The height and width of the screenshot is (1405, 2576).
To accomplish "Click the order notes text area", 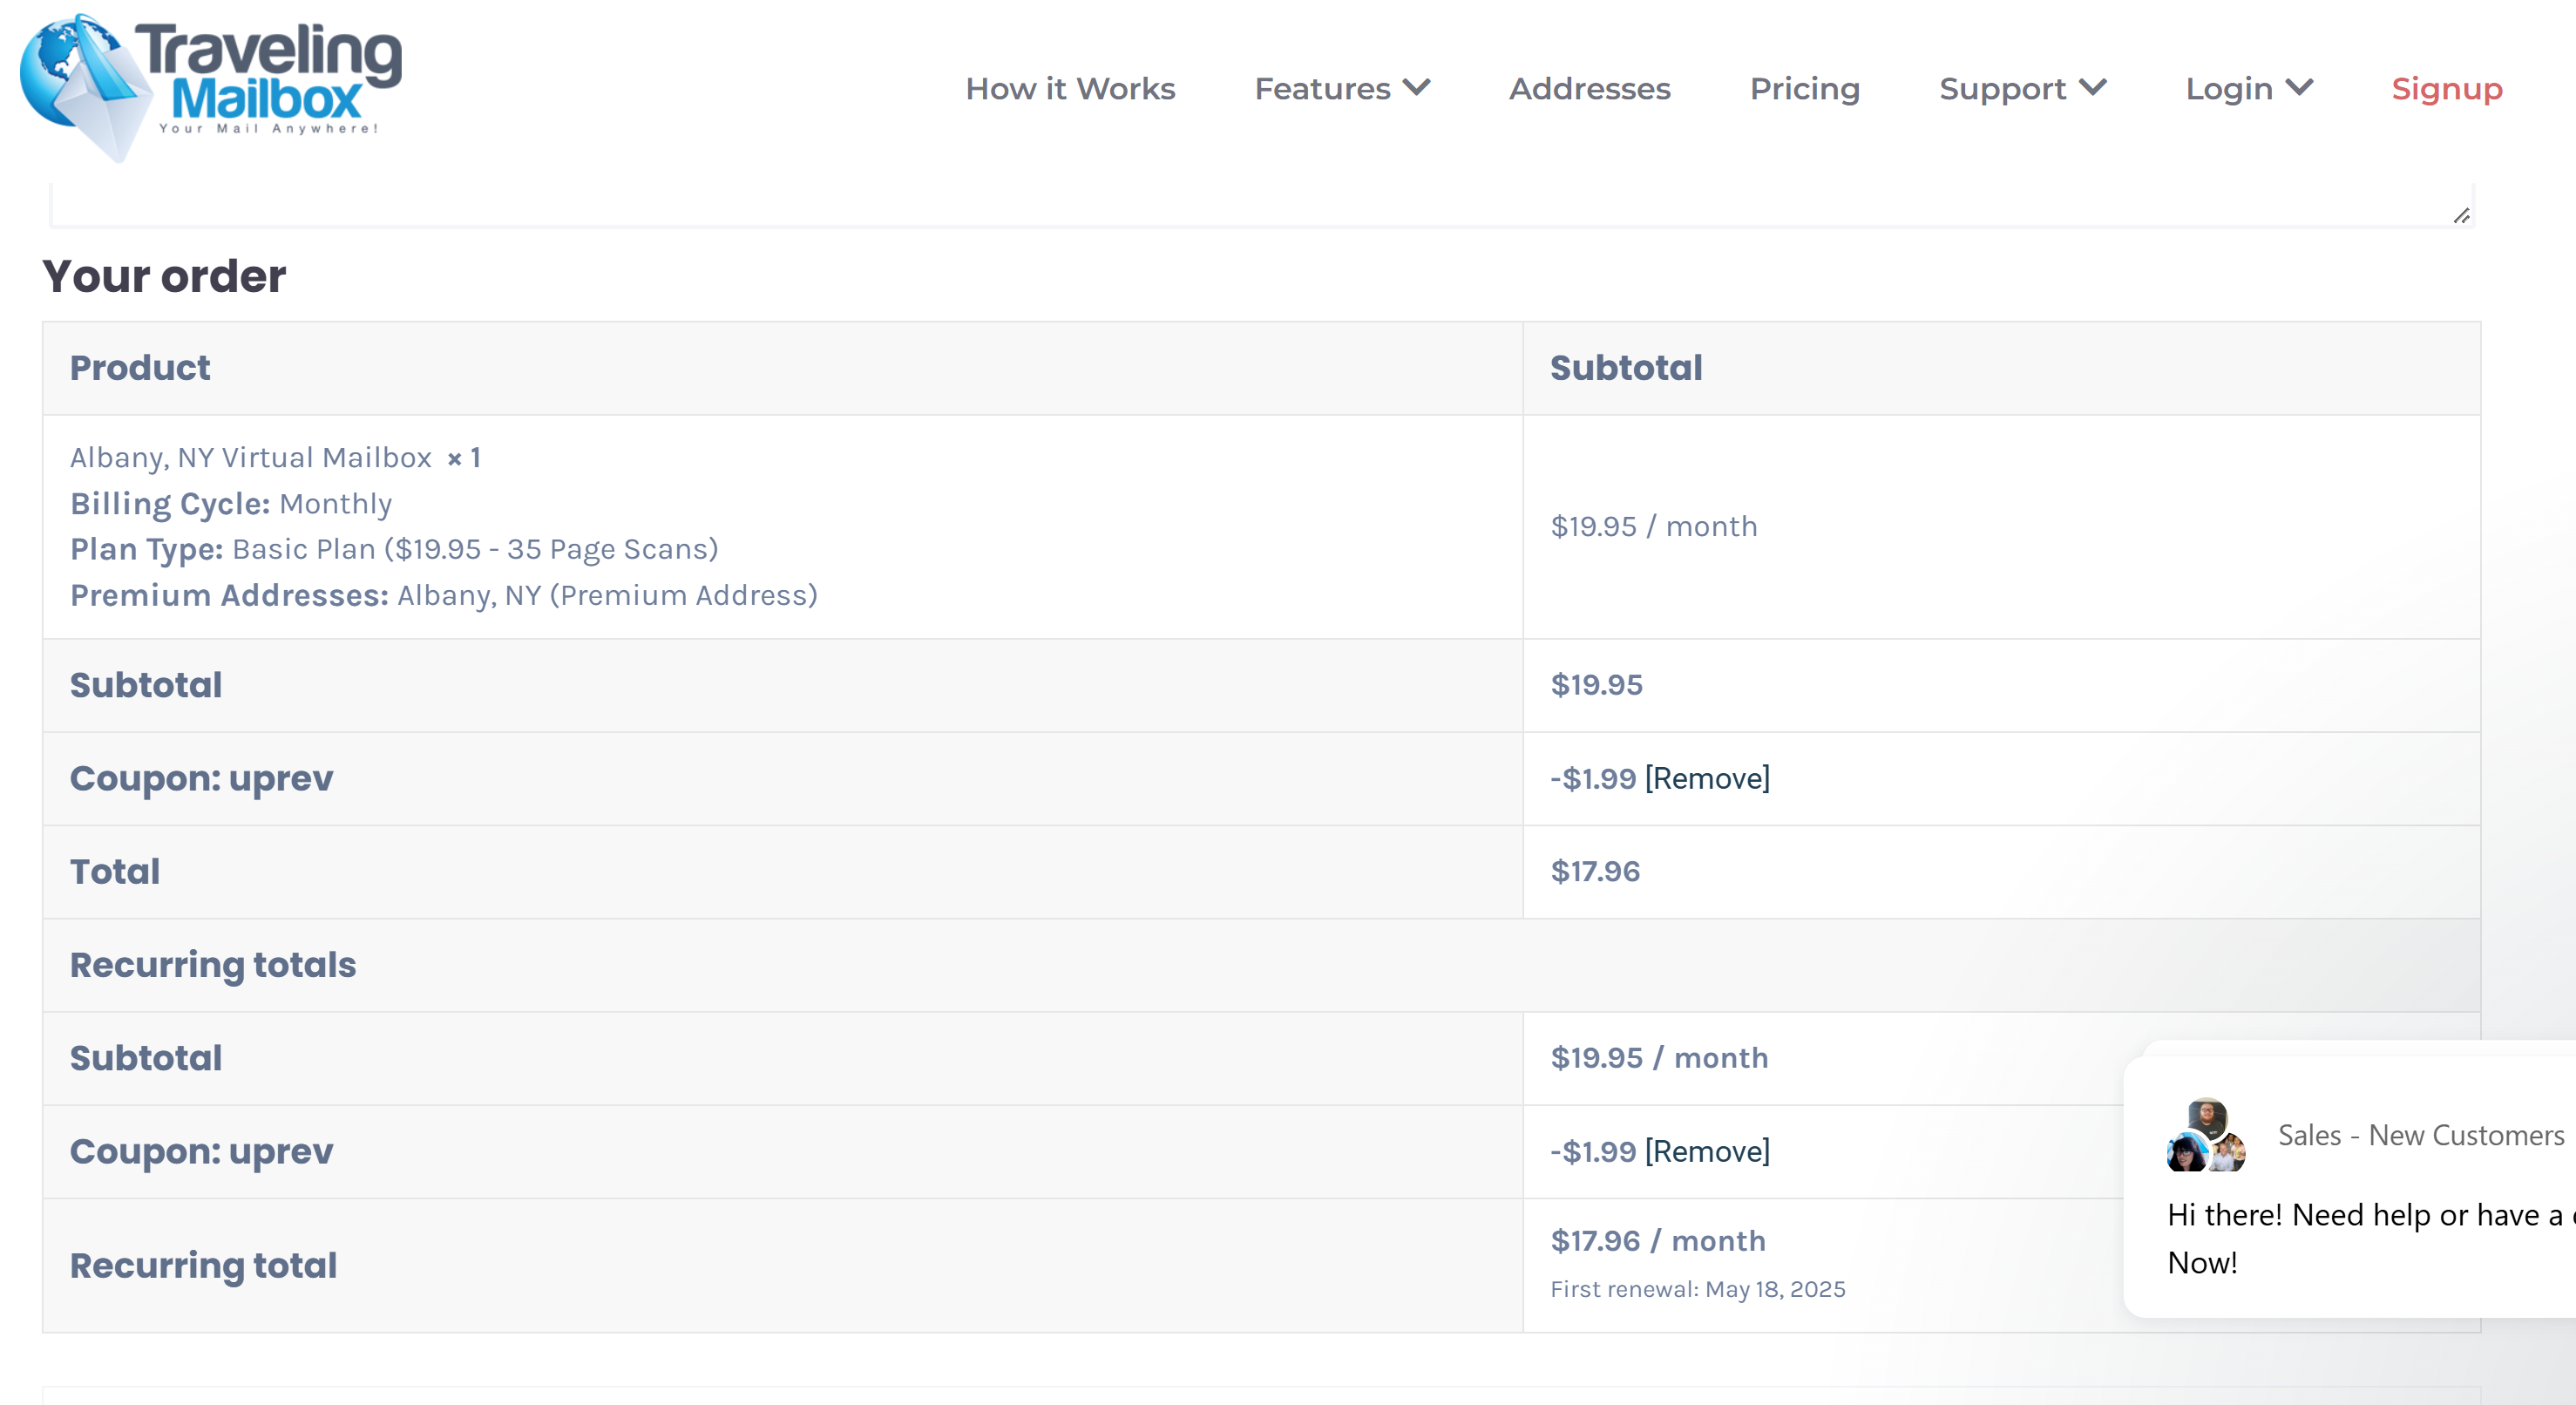I will pos(1262,205).
